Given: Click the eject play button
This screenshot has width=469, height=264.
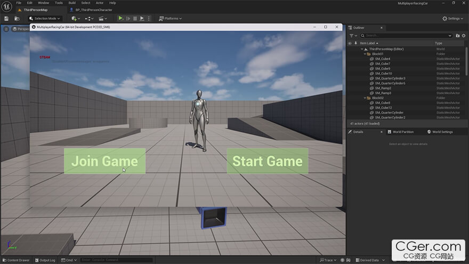Looking at the screenshot, I should coord(142,19).
